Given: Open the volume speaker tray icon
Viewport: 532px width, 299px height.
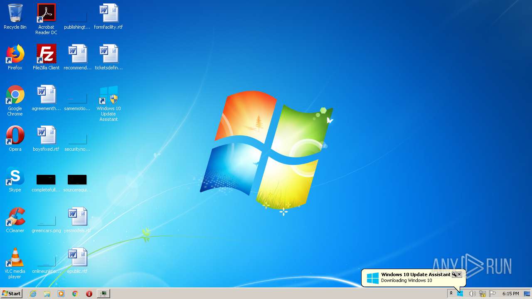Looking at the screenshot, I should coord(472,294).
